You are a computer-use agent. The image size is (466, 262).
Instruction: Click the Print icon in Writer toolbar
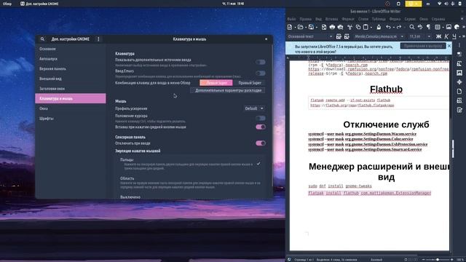coord(332,28)
